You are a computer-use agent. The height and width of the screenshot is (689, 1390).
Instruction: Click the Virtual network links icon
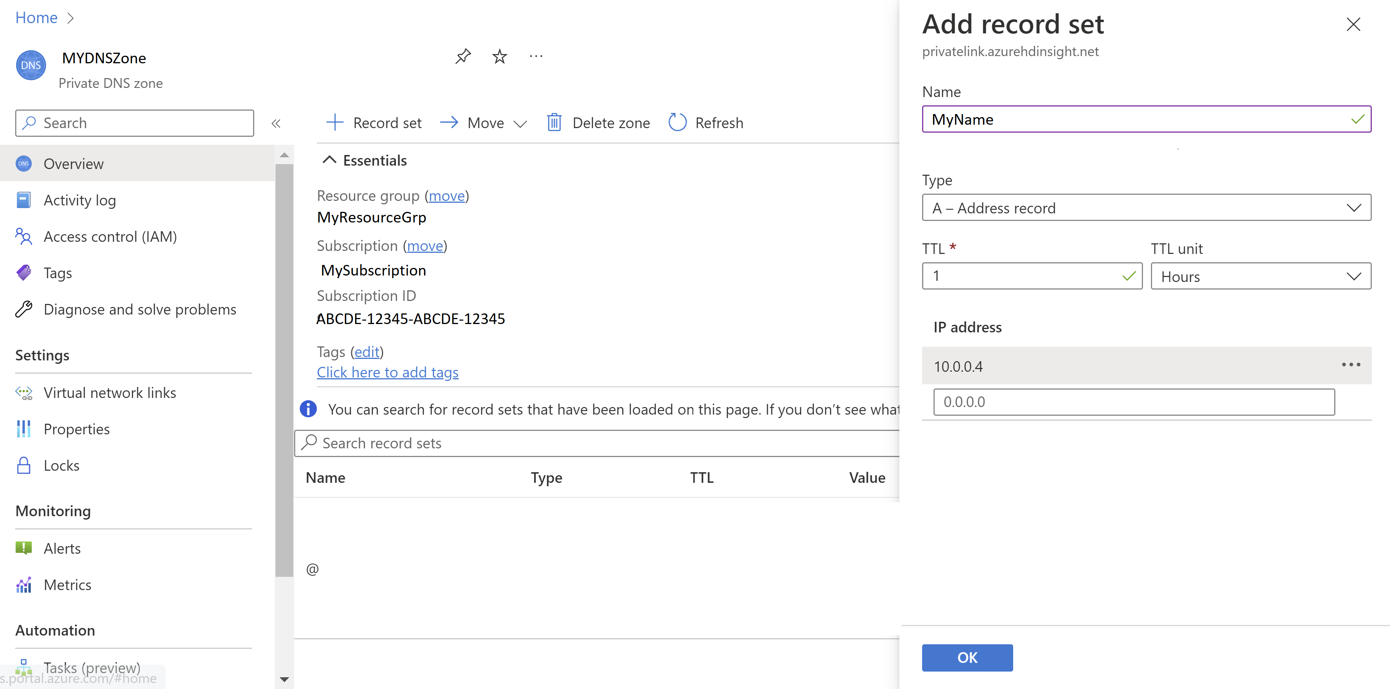(24, 392)
